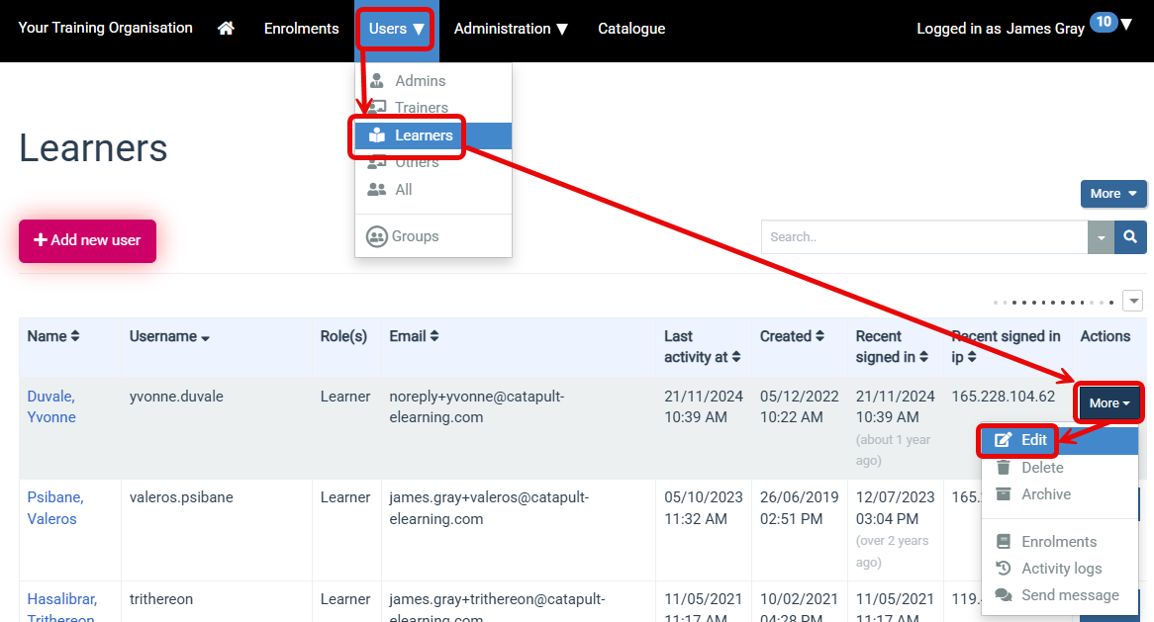Viewport: 1154px width, 622px height.
Task: Open the column selector dropdown above table
Action: click(x=1133, y=301)
